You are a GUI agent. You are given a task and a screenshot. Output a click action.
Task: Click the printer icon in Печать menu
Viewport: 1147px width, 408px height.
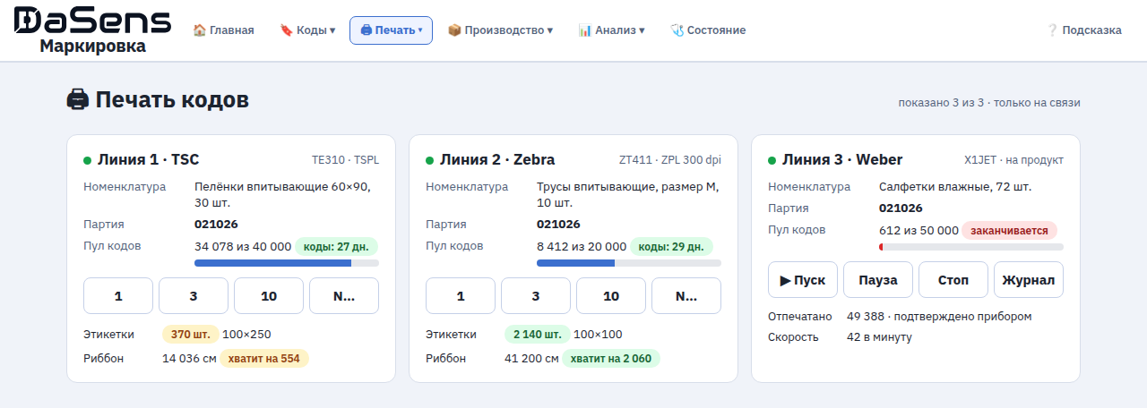366,30
